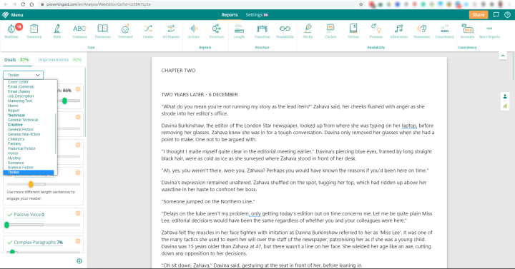Run the Alliteration report
Screen dimensions: 515x269
click(x=398, y=31)
